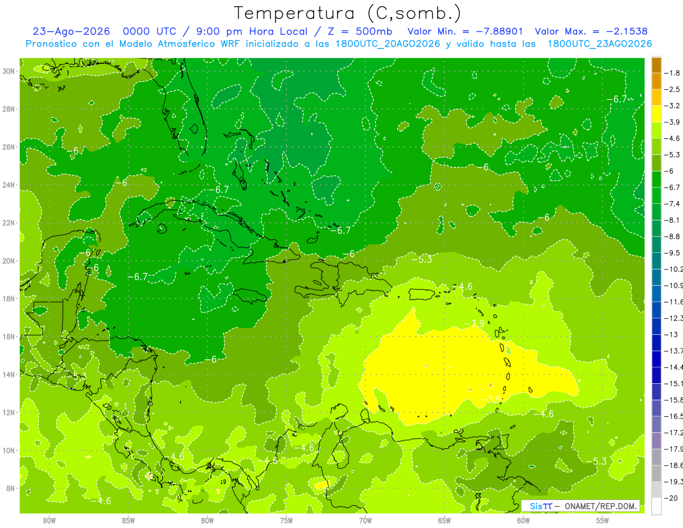Click the "-1.8" colorbar label

pyautogui.click(x=673, y=72)
